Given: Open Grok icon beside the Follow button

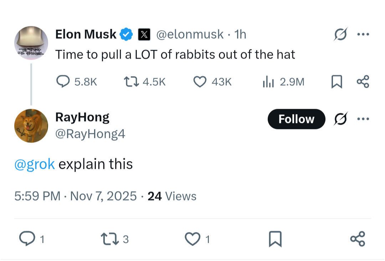Looking at the screenshot, I should click(341, 119).
